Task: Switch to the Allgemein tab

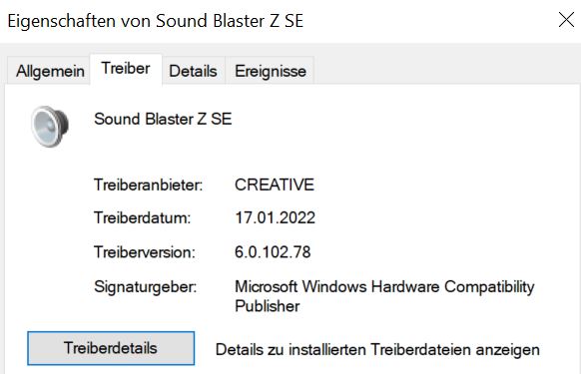Action: [x=50, y=71]
